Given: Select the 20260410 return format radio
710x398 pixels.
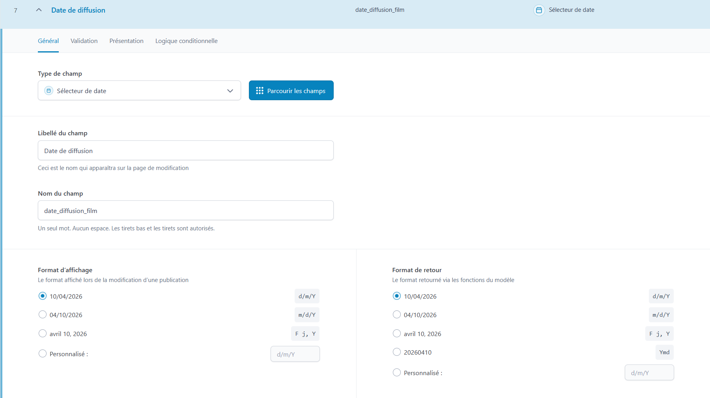Looking at the screenshot, I should [397, 352].
